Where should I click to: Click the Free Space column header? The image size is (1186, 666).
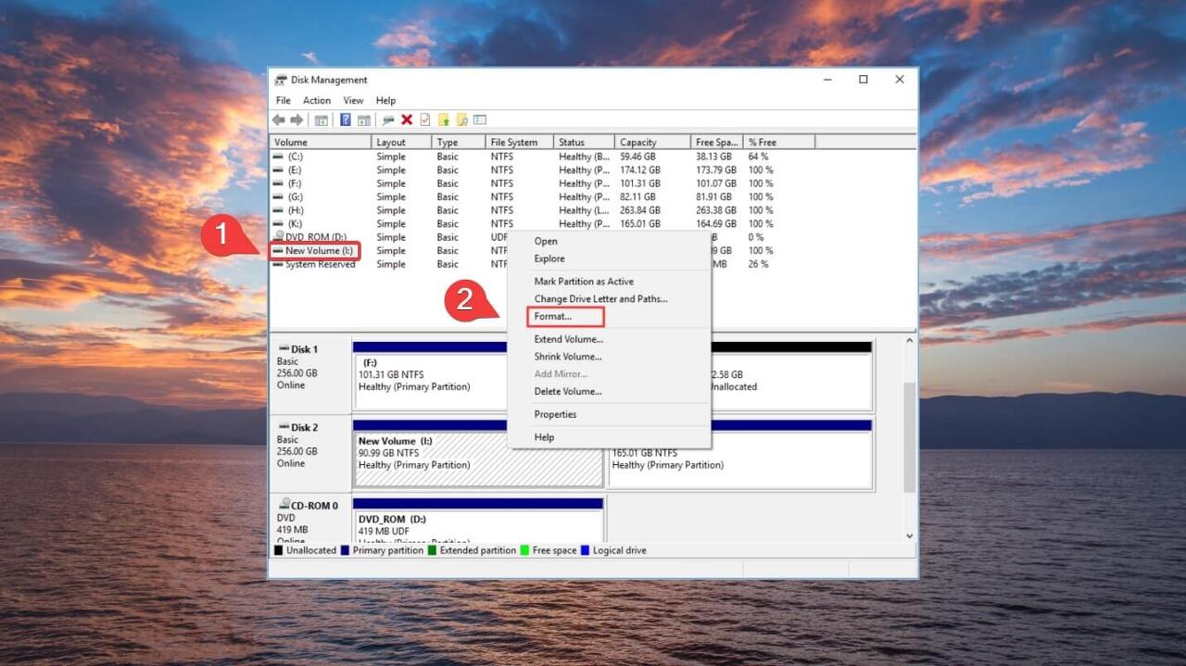[x=714, y=142]
